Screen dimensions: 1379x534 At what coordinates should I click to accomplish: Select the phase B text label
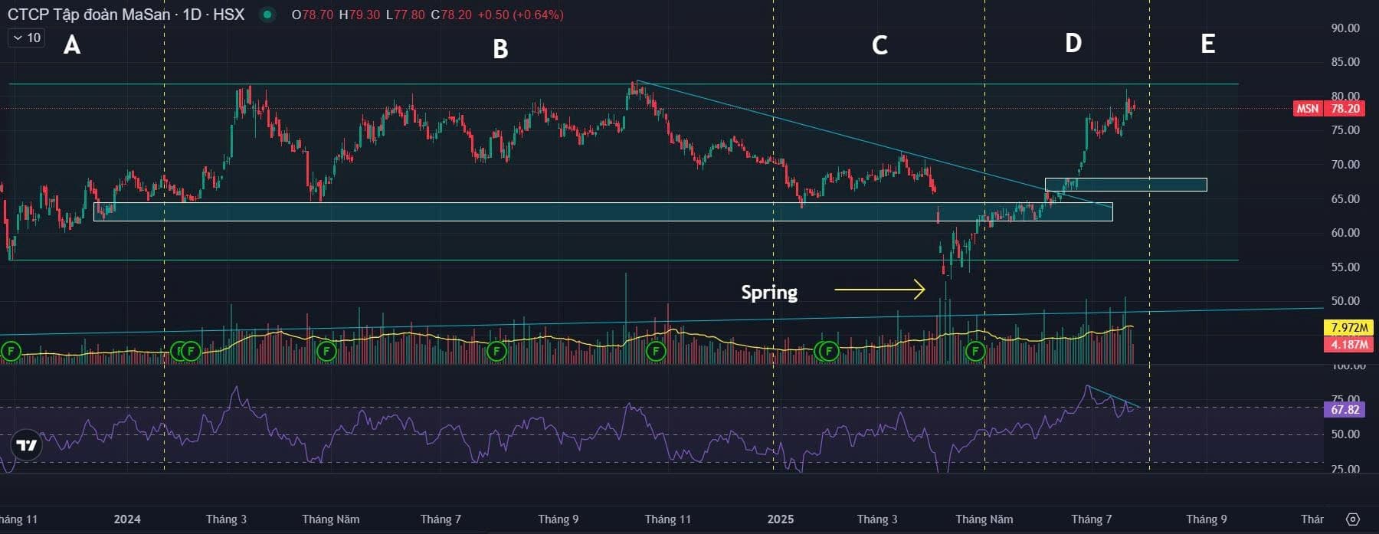tap(500, 49)
